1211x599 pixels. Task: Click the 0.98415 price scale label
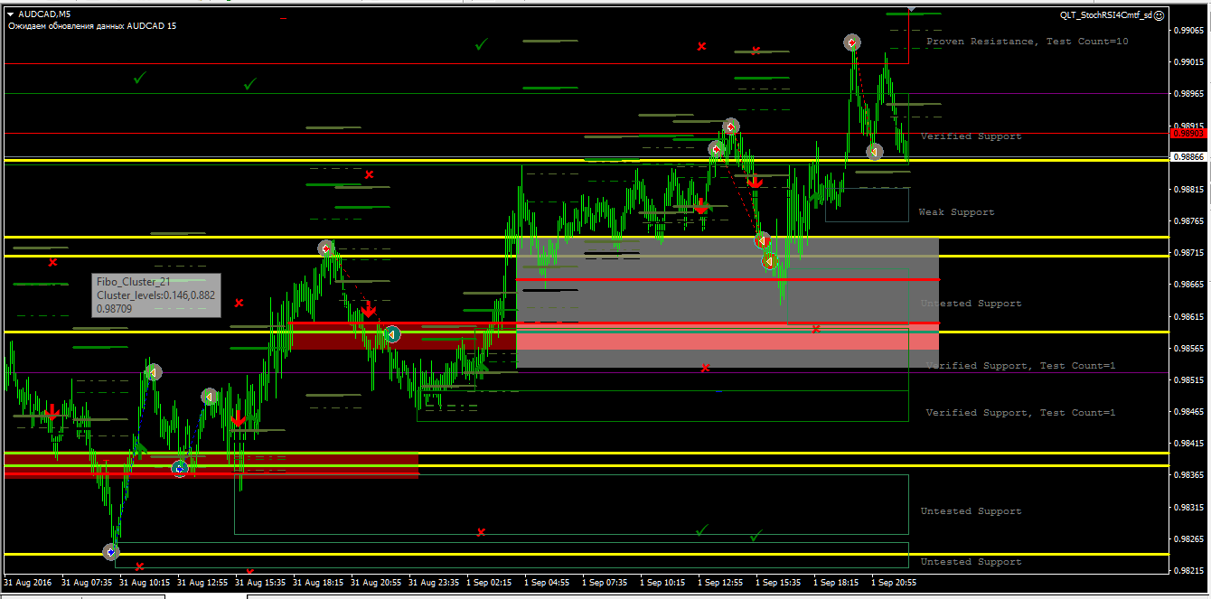tap(1188, 444)
